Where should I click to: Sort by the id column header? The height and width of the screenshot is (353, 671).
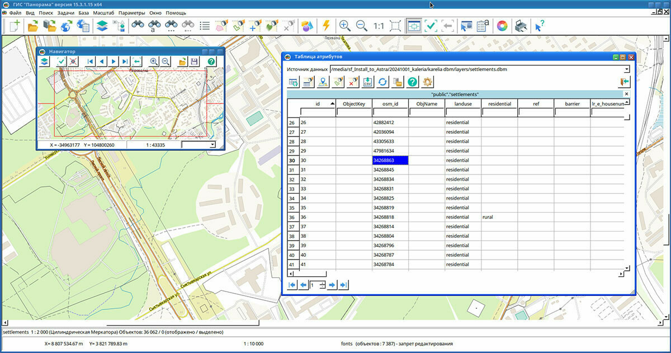tap(317, 103)
